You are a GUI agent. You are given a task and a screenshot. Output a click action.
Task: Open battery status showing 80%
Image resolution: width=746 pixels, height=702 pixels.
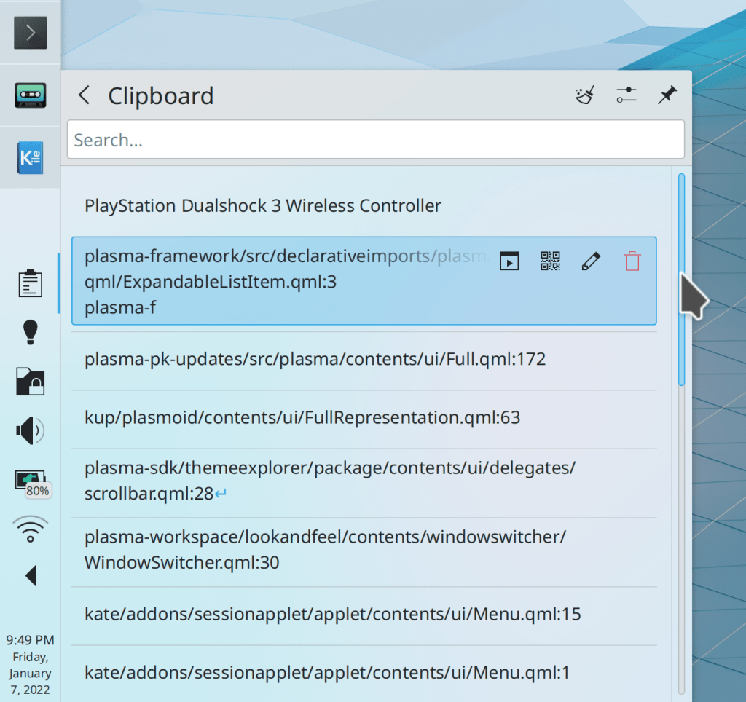[30, 481]
